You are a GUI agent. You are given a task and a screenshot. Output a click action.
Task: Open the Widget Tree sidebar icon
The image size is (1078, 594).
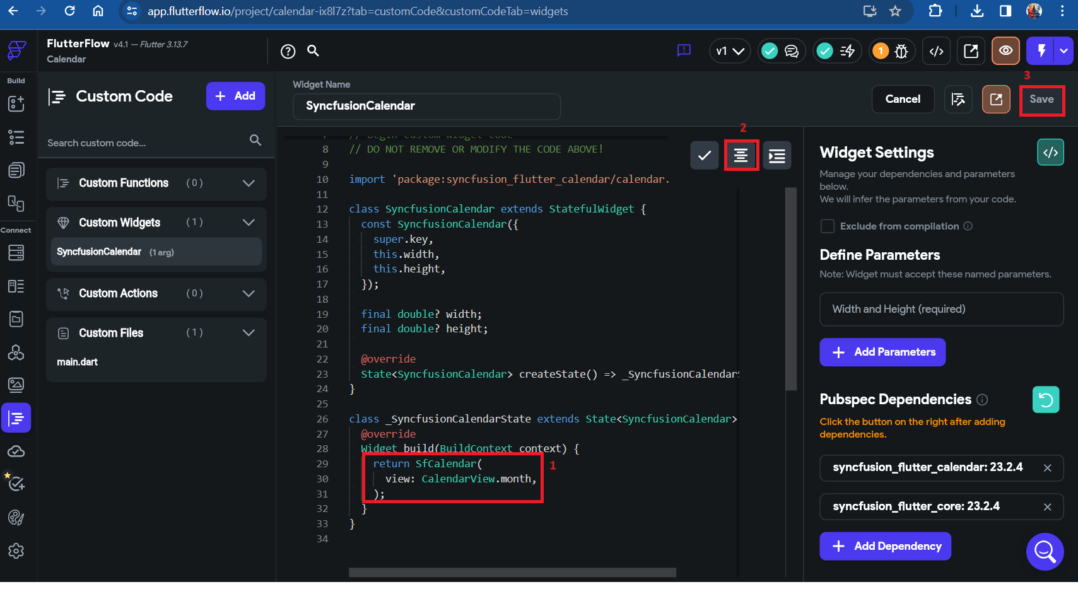[x=16, y=137]
